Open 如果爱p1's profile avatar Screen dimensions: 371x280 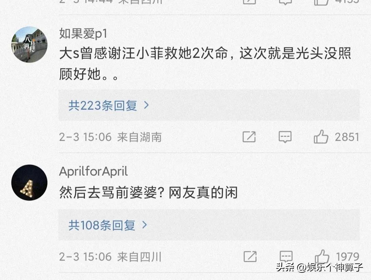pyautogui.click(x=30, y=45)
